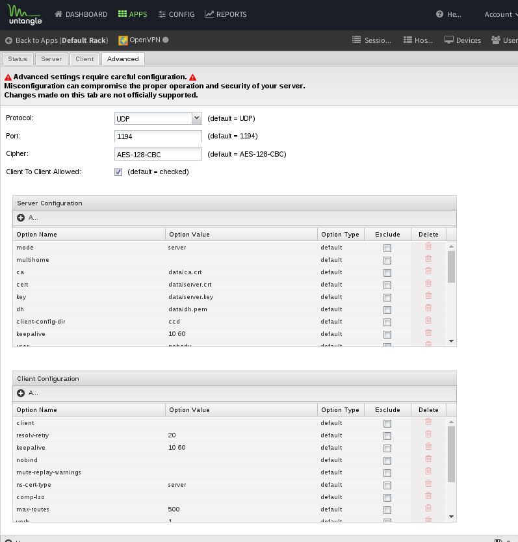
Task: Click the OpenVPN app icon
Action: (123, 40)
